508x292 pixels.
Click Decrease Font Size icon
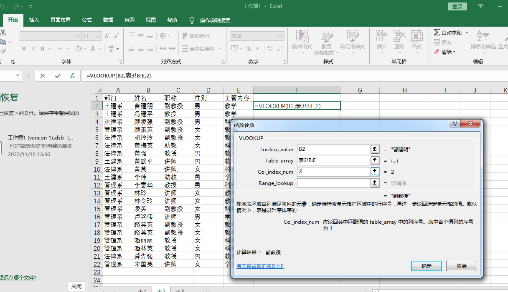tap(117, 36)
